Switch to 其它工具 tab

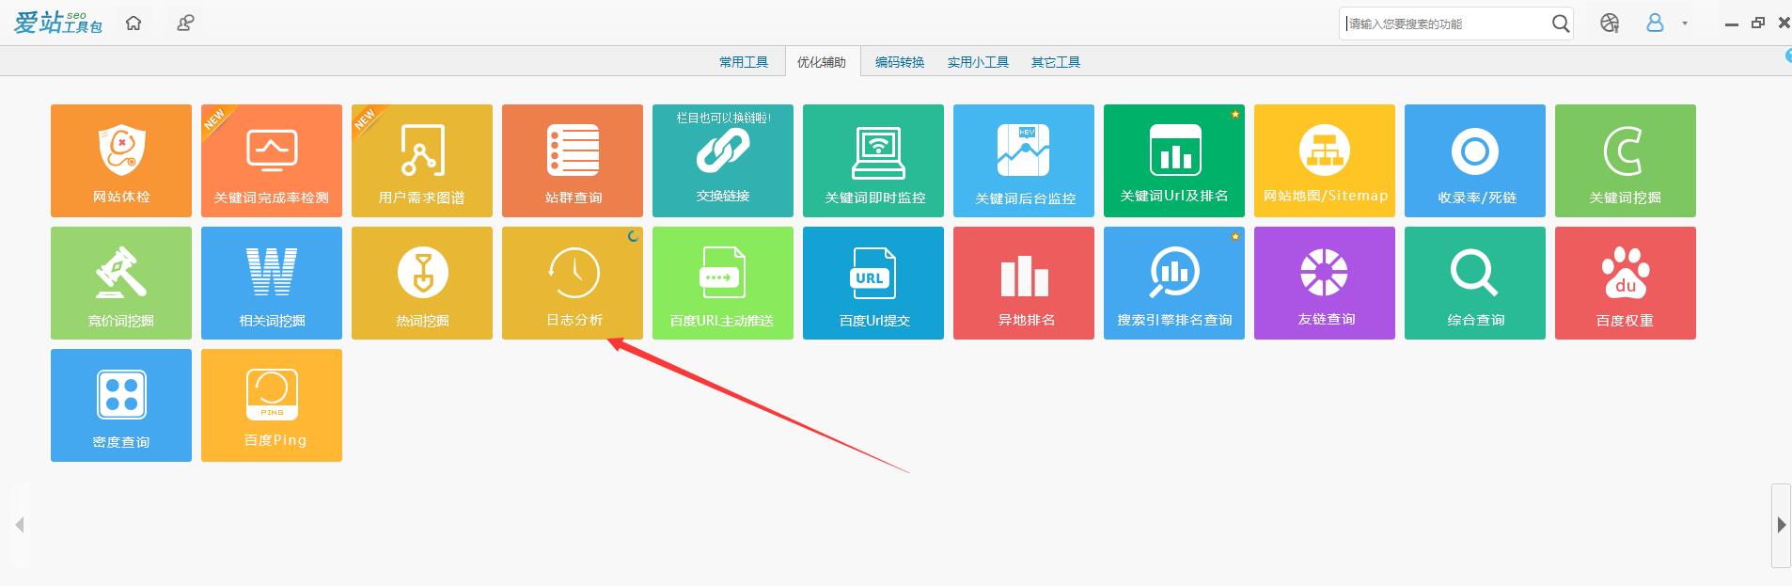[1056, 62]
